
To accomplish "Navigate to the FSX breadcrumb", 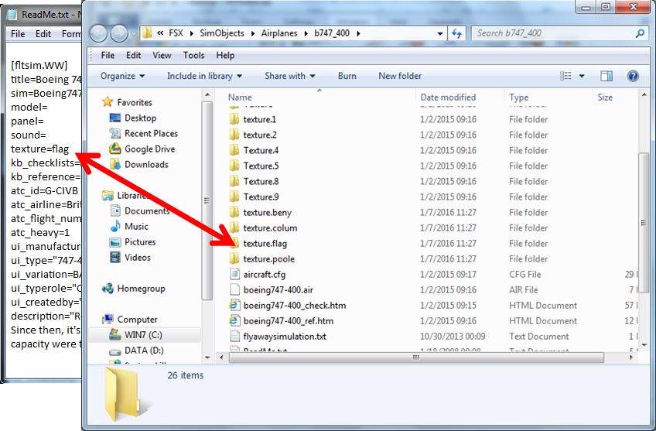I will pos(176,33).
